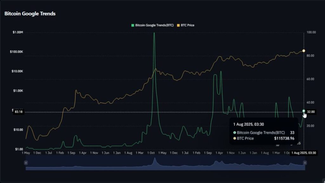325x183 pixels.
Task: Toggle the Bitcoin Google Trends(BTC) legend series
Action: click(153, 25)
